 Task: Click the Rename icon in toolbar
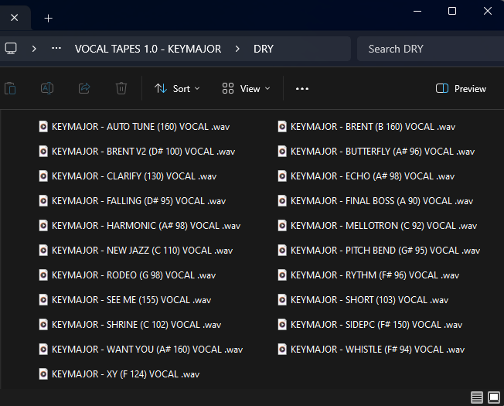[47, 88]
